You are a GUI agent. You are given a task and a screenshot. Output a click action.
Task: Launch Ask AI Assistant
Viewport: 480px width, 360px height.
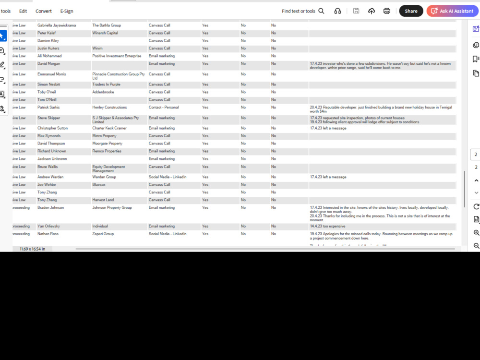(x=453, y=11)
